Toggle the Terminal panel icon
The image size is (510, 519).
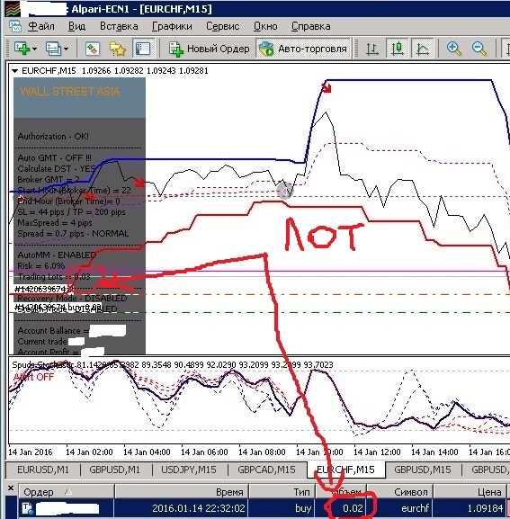click(x=143, y=49)
